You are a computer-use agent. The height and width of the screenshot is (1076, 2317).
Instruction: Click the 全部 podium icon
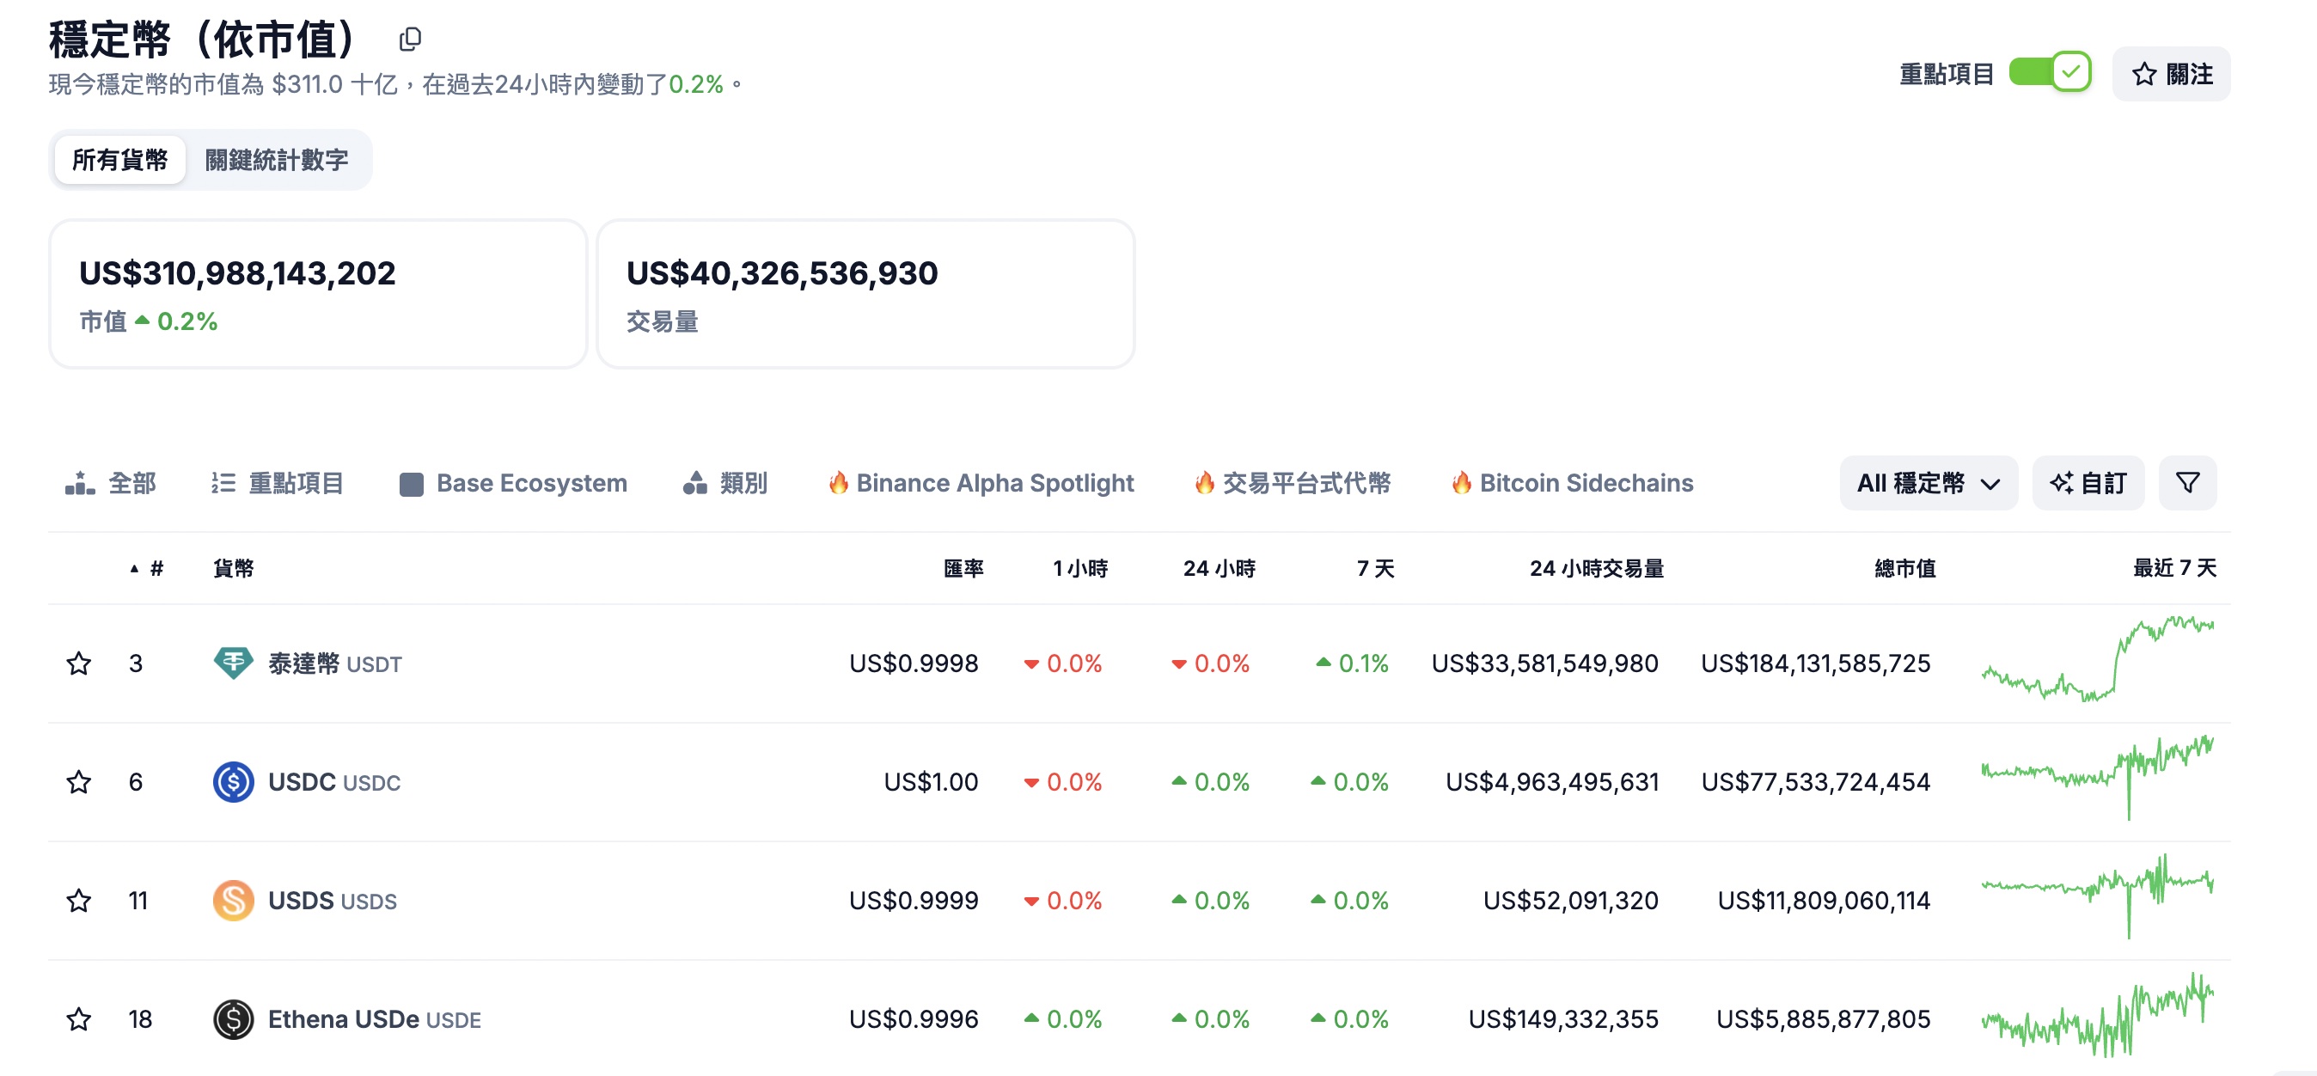point(80,483)
